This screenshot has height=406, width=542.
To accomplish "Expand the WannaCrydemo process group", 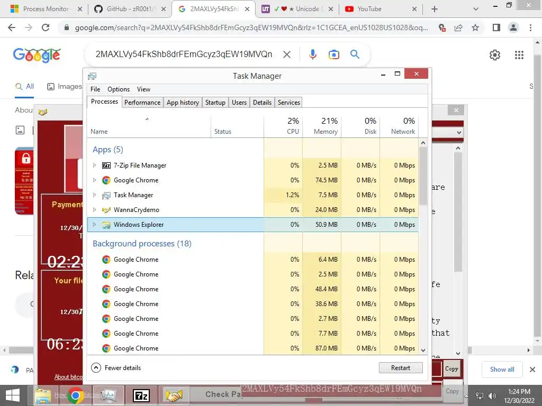I will (94, 209).
